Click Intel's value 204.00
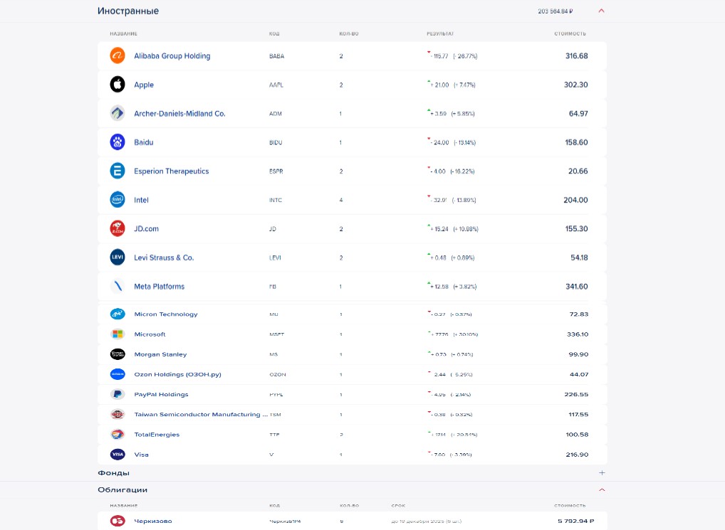This screenshot has height=530, width=725. [575, 200]
